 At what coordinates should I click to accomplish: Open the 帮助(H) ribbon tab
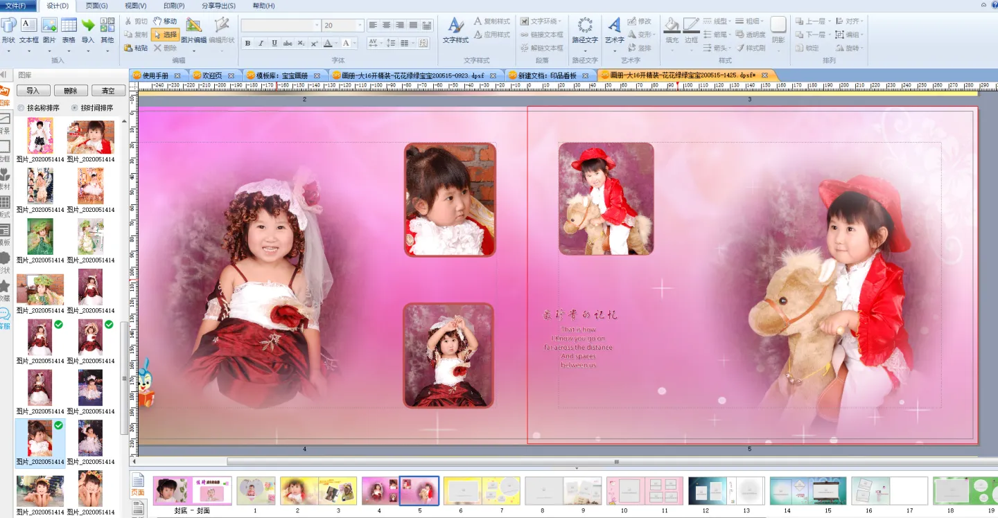263,6
